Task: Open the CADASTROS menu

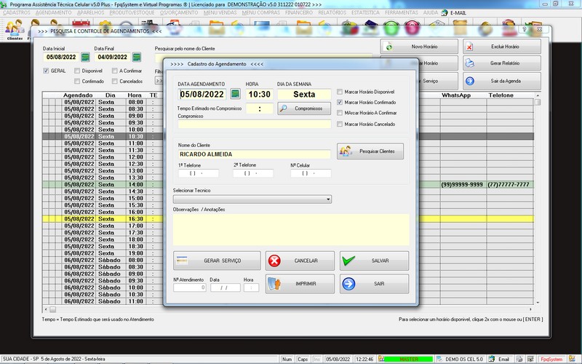Action: click(16, 12)
